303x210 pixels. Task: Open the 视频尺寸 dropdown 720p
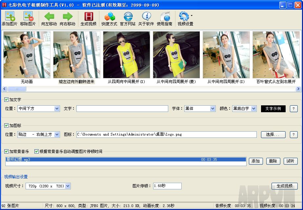48,186
